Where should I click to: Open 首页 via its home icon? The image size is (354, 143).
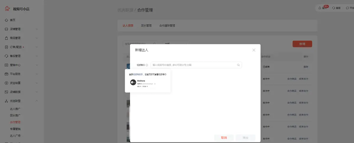click(6, 20)
